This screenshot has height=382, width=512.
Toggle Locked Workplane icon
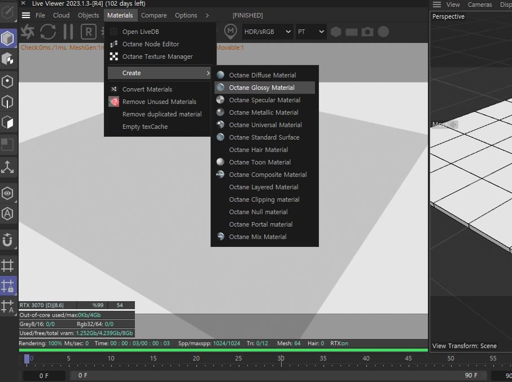point(7,285)
